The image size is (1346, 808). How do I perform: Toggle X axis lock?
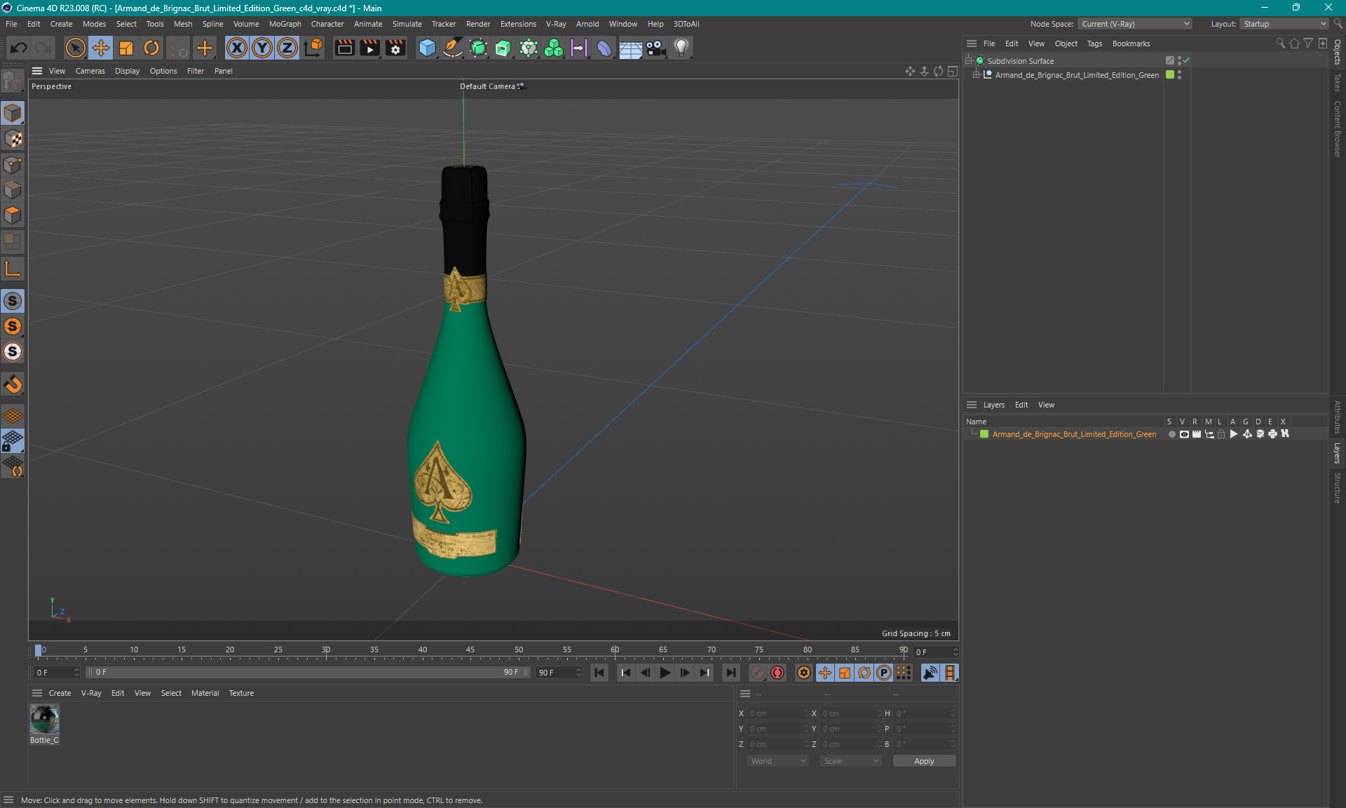click(x=237, y=48)
